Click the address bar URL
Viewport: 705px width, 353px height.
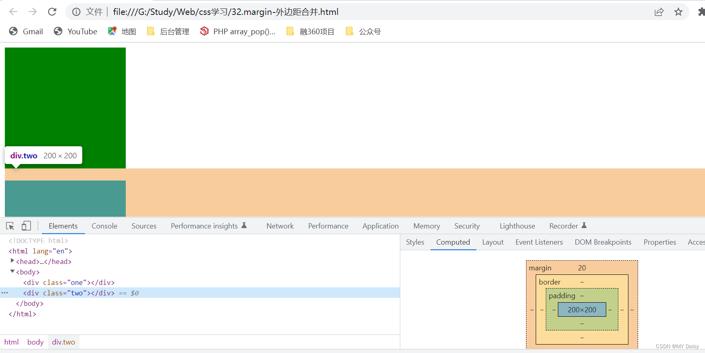[x=226, y=12]
